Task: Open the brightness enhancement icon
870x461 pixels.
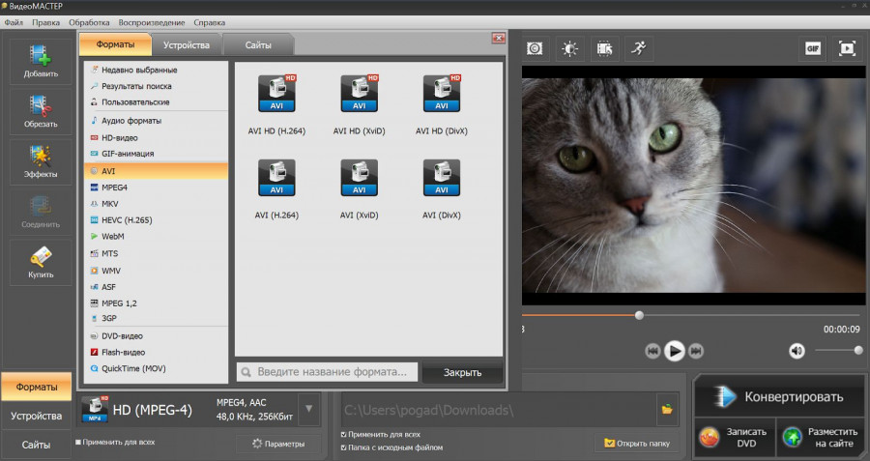Action: [x=570, y=47]
